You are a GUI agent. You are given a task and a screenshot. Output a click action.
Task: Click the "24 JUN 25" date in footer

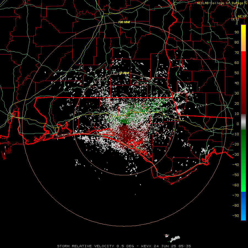point(165,246)
